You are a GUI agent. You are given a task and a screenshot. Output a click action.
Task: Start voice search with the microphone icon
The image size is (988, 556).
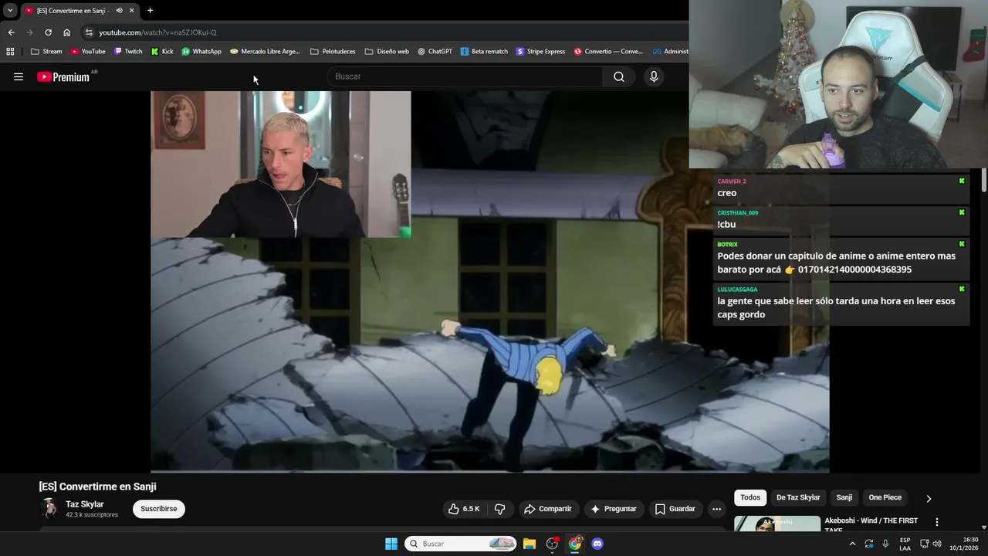pyautogui.click(x=654, y=76)
